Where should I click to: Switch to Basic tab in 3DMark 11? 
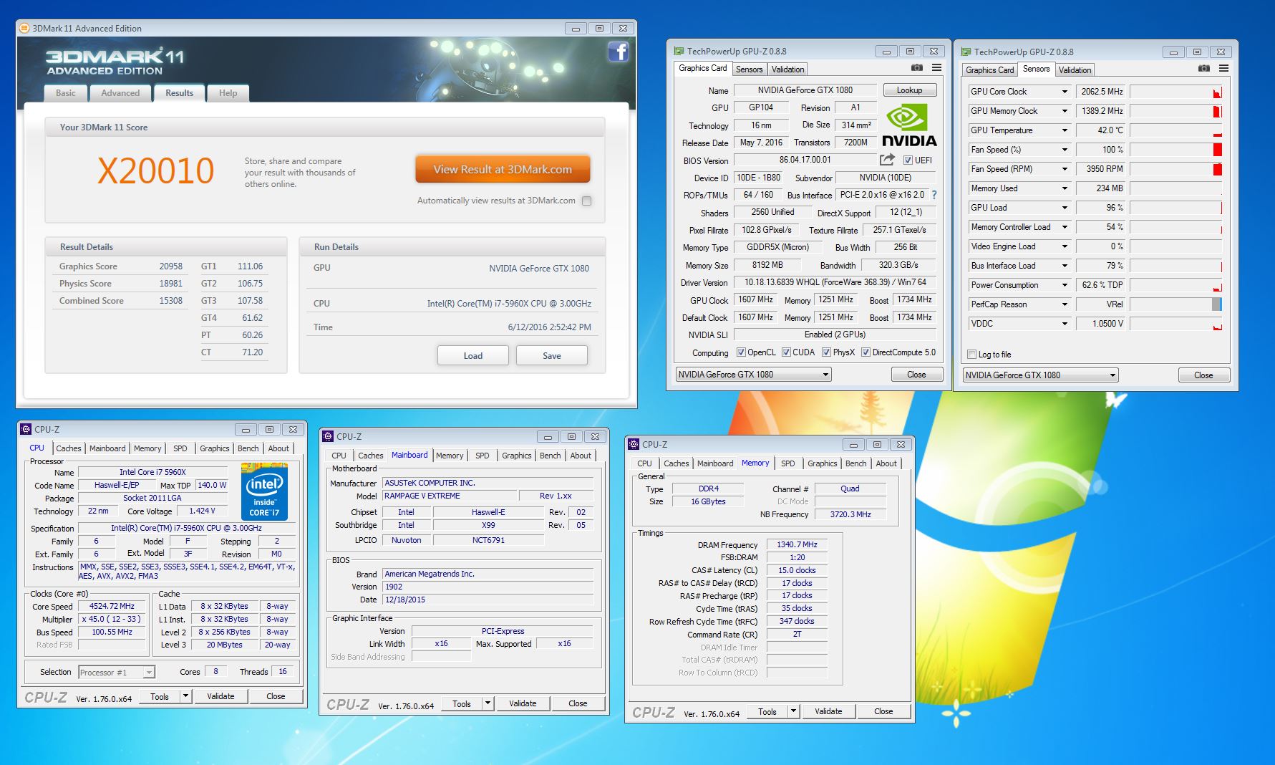pos(66,93)
